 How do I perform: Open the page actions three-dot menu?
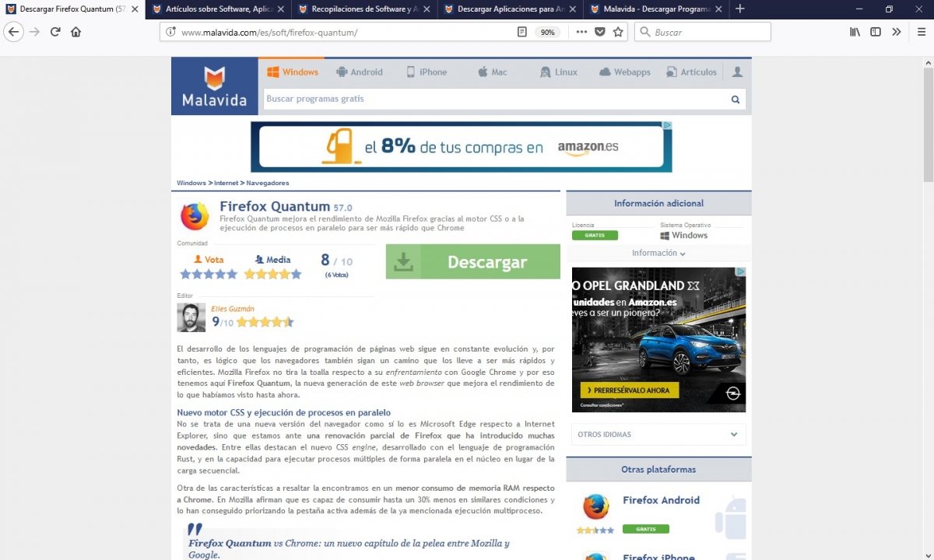tap(581, 32)
